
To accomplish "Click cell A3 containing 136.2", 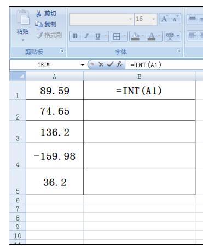I will pyautogui.click(x=55, y=132).
